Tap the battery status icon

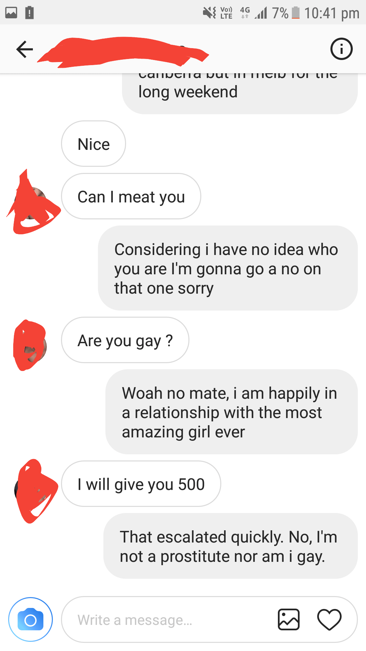[296, 13]
